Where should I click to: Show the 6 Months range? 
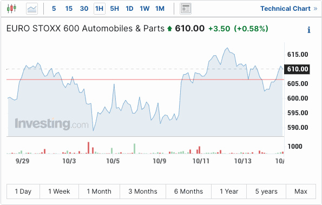pyautogui.click(x=188, y=191)
